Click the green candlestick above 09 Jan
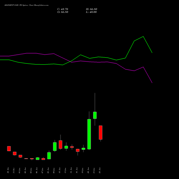 [55, 146]
